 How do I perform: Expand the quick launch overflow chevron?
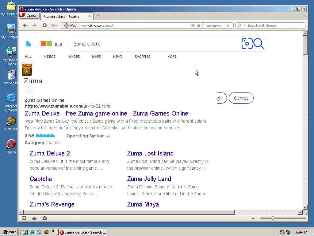(x=53, y=231)
